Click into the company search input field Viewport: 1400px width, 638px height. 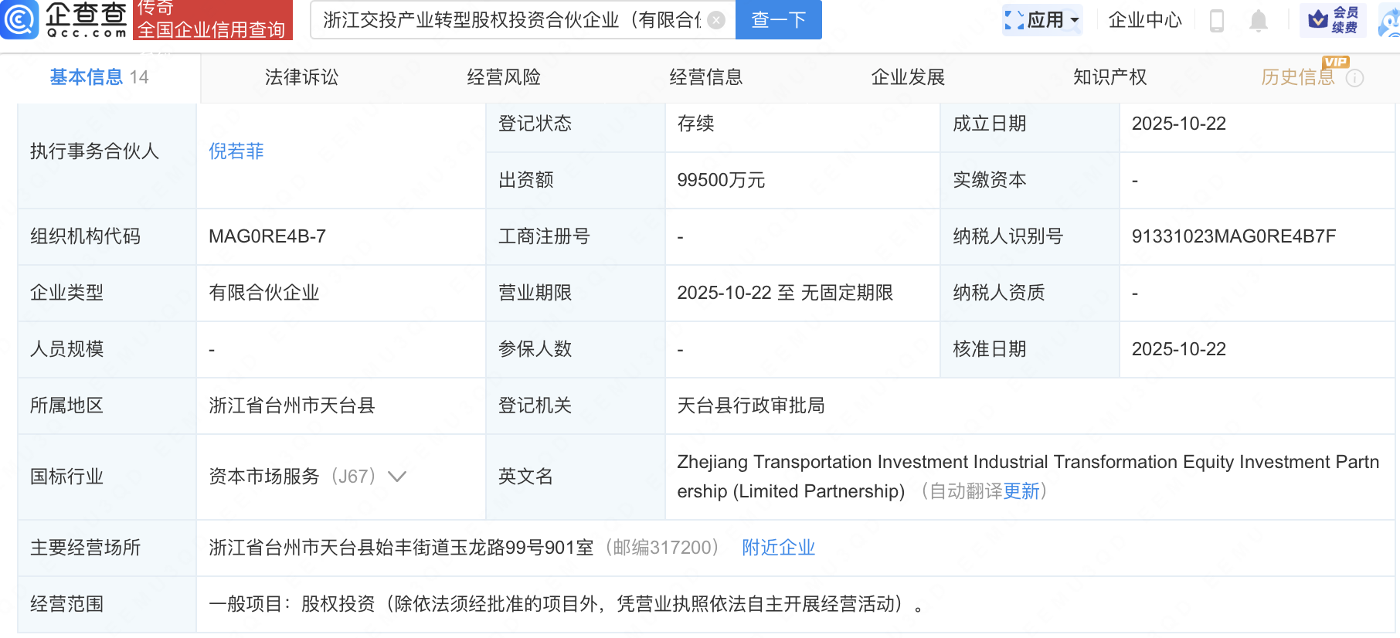point(510,20)
